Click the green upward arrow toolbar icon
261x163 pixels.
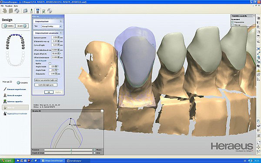tap(31, 11)
